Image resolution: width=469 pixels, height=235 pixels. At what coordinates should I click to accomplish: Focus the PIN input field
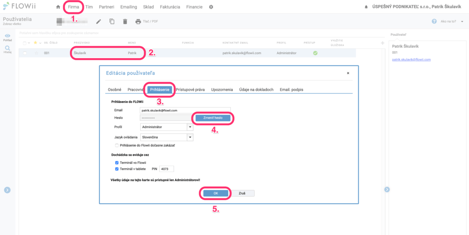[x=166, y=169]
